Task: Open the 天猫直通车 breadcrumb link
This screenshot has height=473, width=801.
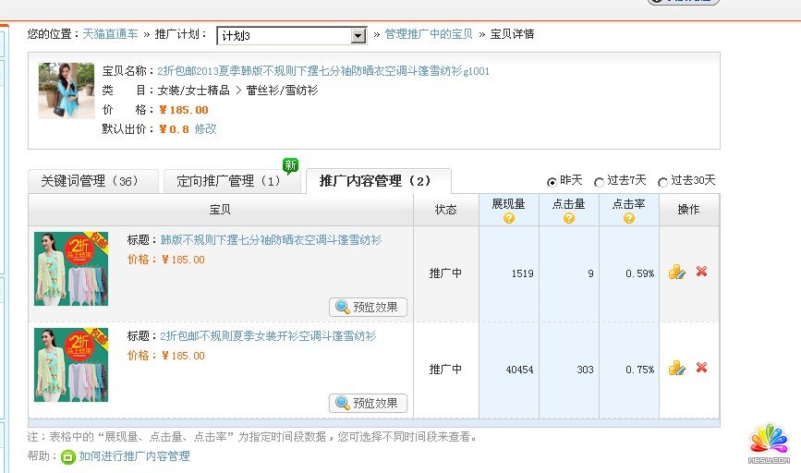Action: (110, 34)
